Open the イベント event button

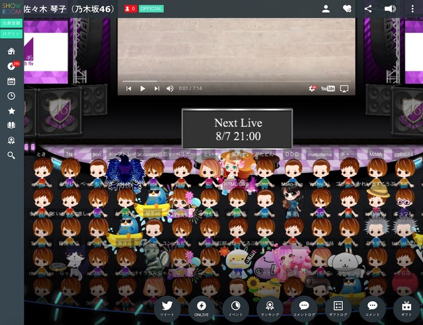pyautogui.click(x=235, y=308)
